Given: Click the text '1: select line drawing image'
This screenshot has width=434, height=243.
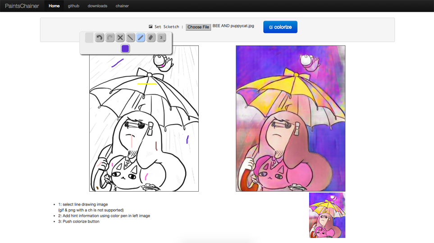Looking at the screenshot, I should pos(83,204).
